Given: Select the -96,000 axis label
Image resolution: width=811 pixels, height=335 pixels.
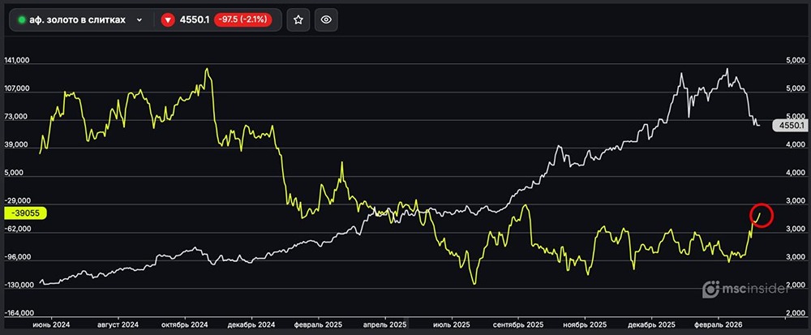Looking at the screenshot, I should 17,257.
